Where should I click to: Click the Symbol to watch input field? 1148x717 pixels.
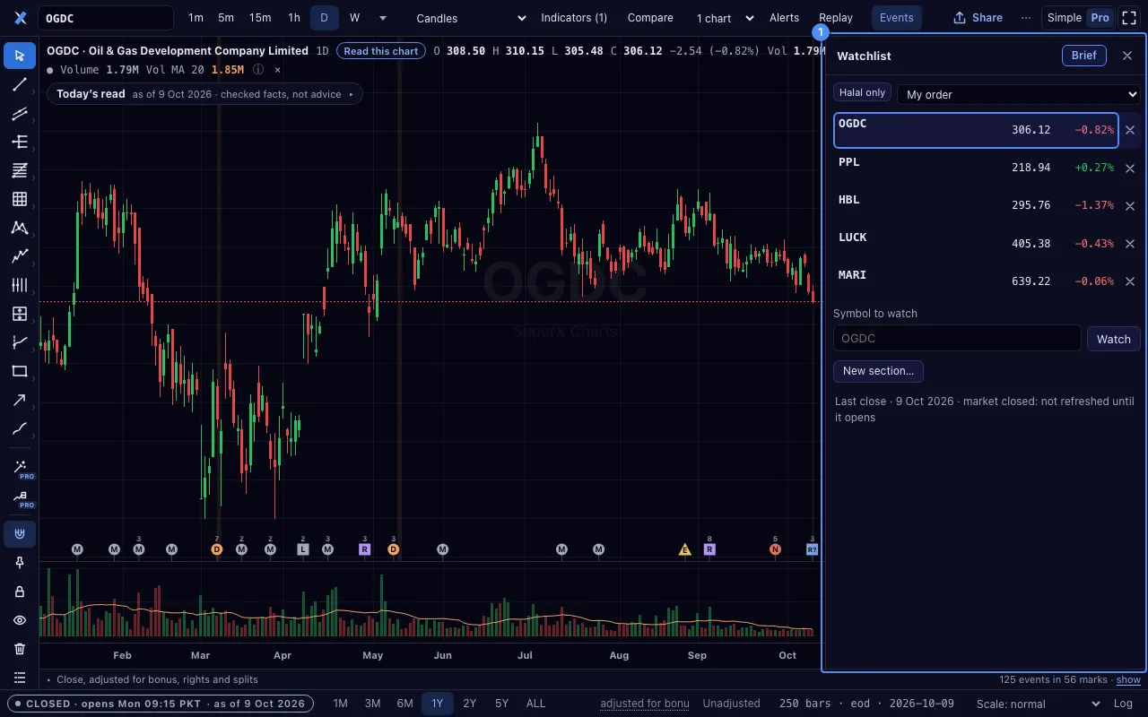pos(957,339)
